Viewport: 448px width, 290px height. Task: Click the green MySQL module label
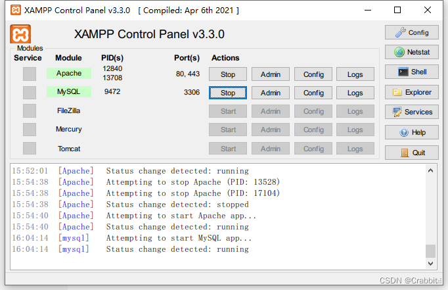69,92
